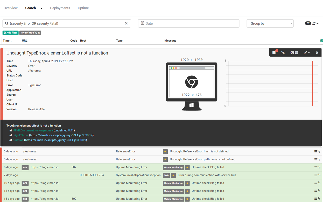Viewport: 323px width, 202px height.
Task: Close the expanded error detail panel
Action: point(317,52)
